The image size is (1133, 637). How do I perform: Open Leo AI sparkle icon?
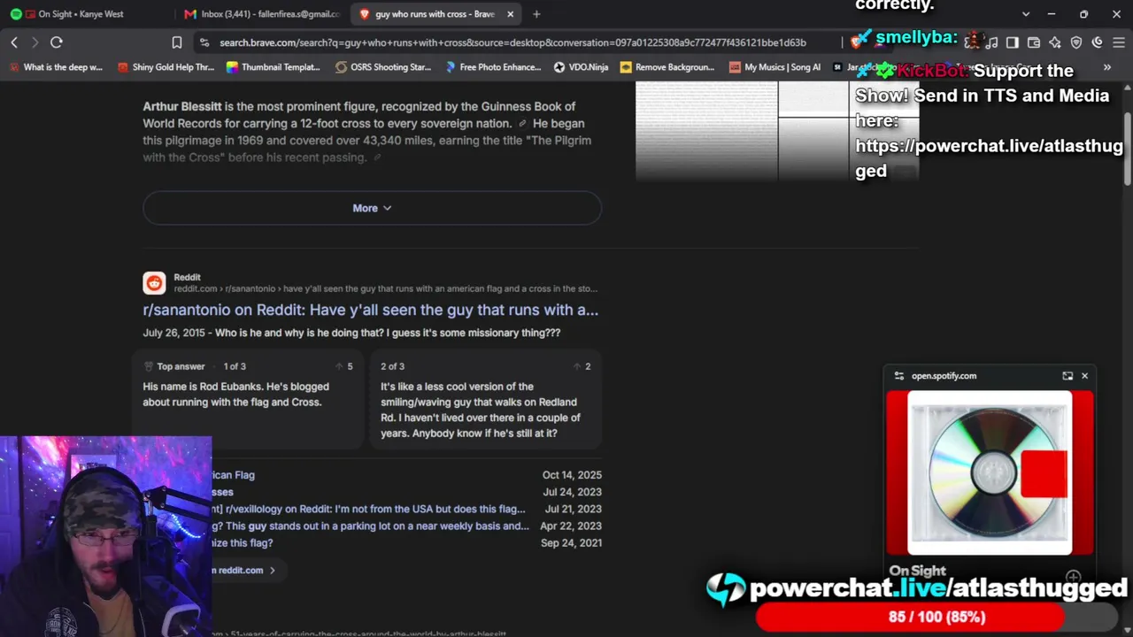(1055, 42)
